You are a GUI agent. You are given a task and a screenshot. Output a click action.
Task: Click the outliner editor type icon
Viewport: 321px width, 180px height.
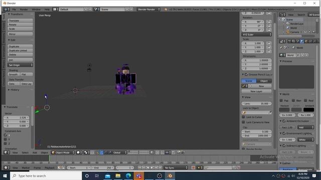[x=282, y=14]
